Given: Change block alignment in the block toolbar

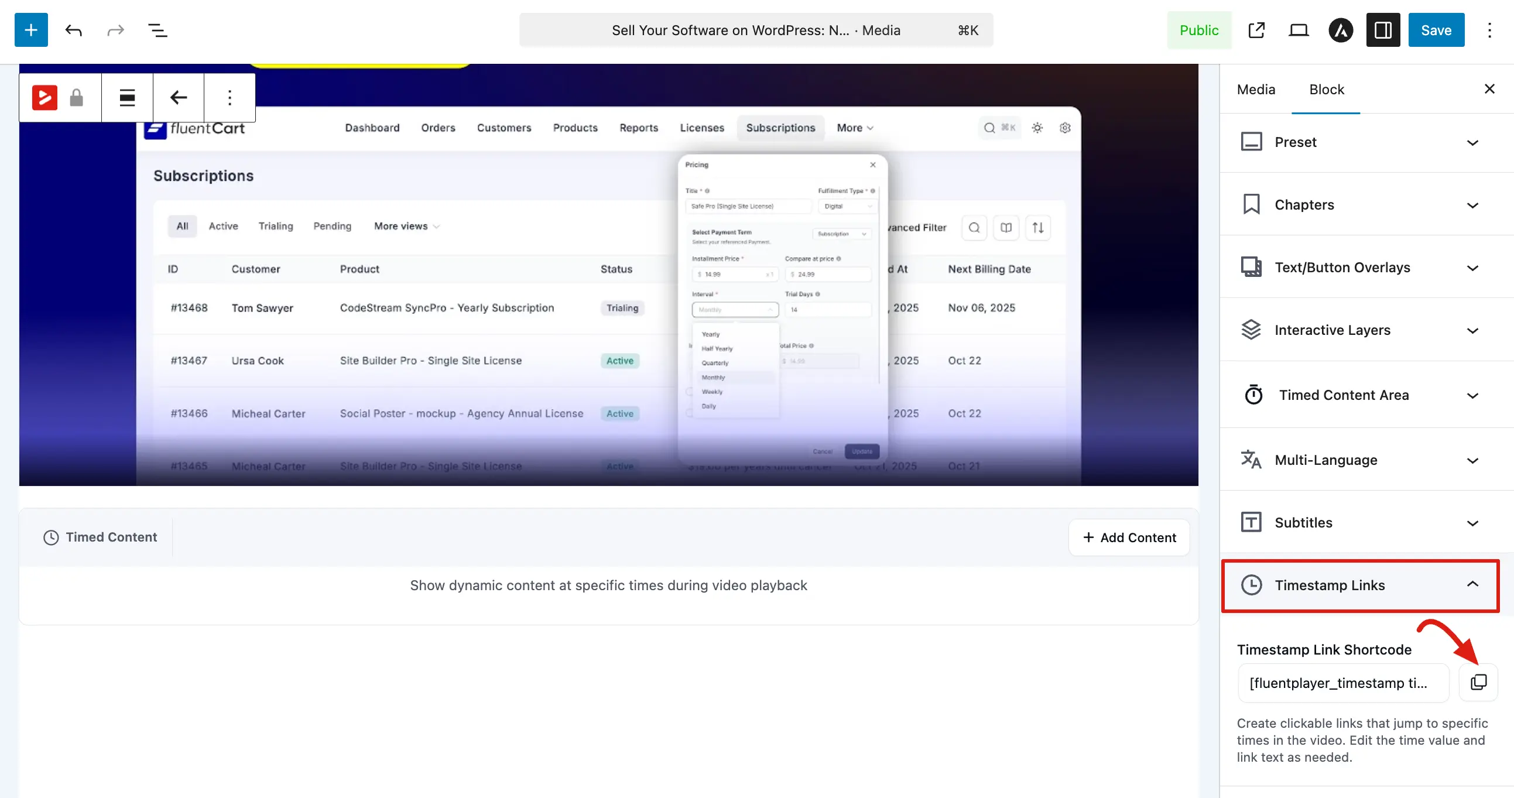Looking at the screenshot, I should pyautogui.click(x=127, y=98).
